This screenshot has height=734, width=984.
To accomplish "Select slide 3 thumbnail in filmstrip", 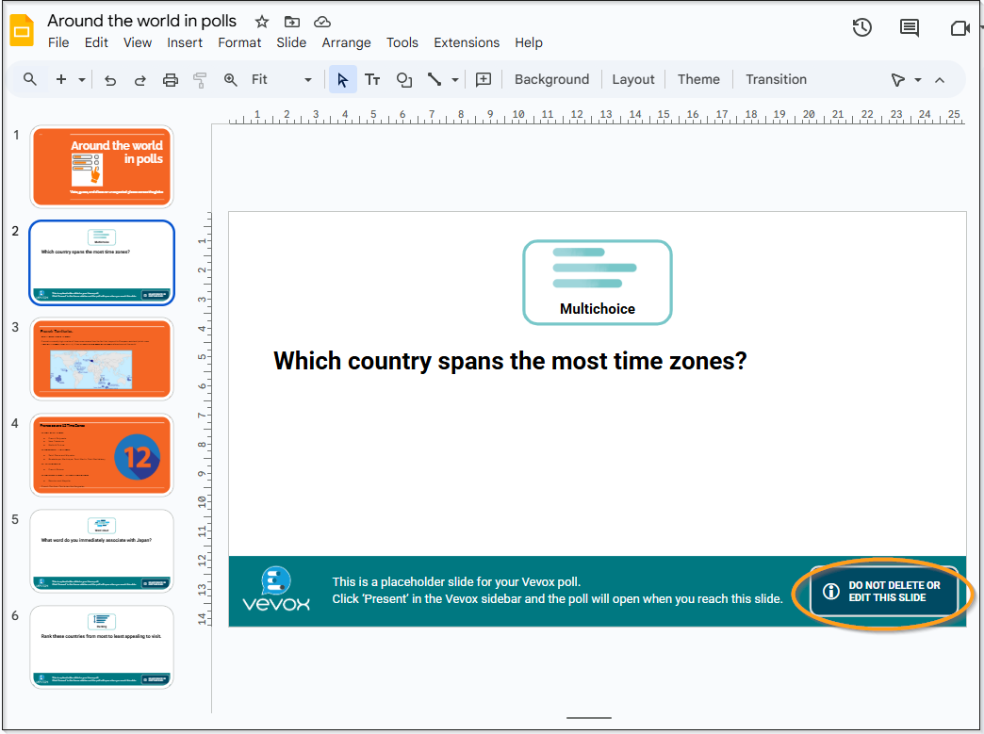I will 101,359.
